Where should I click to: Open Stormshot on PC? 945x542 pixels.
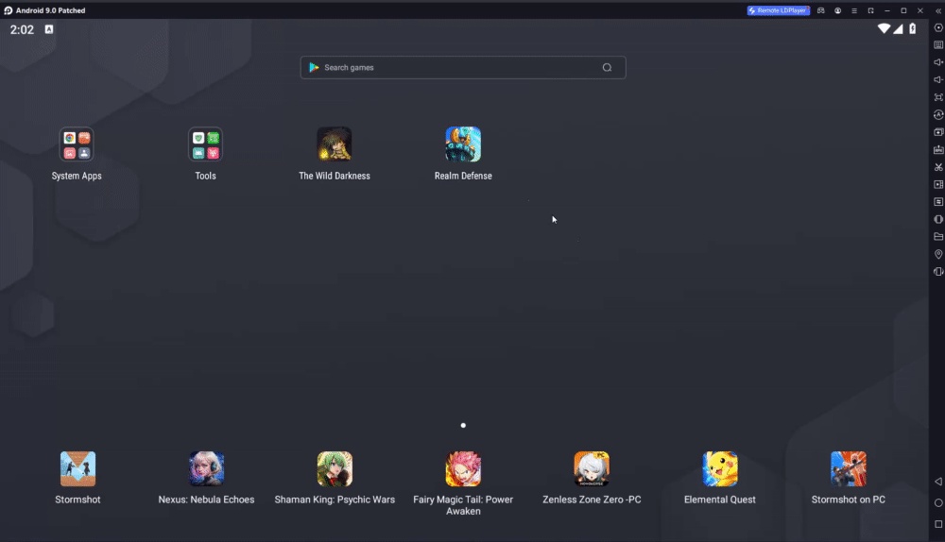click(848, 468)
